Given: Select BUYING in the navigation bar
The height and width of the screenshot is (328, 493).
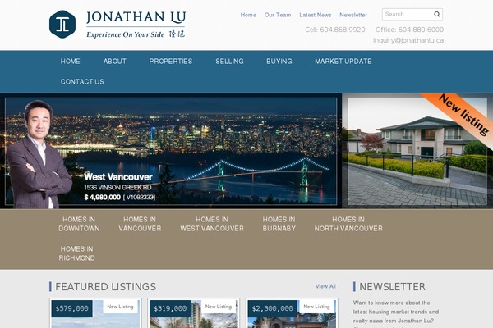Looking at the screenshot, I should (x=279, y=61).
